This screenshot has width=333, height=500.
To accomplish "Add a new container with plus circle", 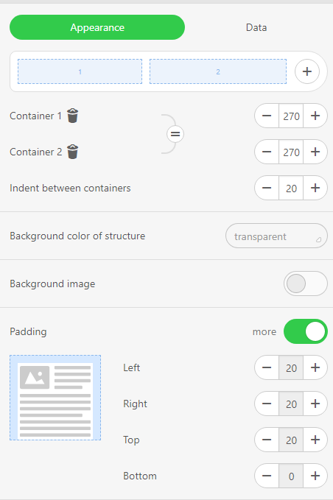I will [306, 71].
